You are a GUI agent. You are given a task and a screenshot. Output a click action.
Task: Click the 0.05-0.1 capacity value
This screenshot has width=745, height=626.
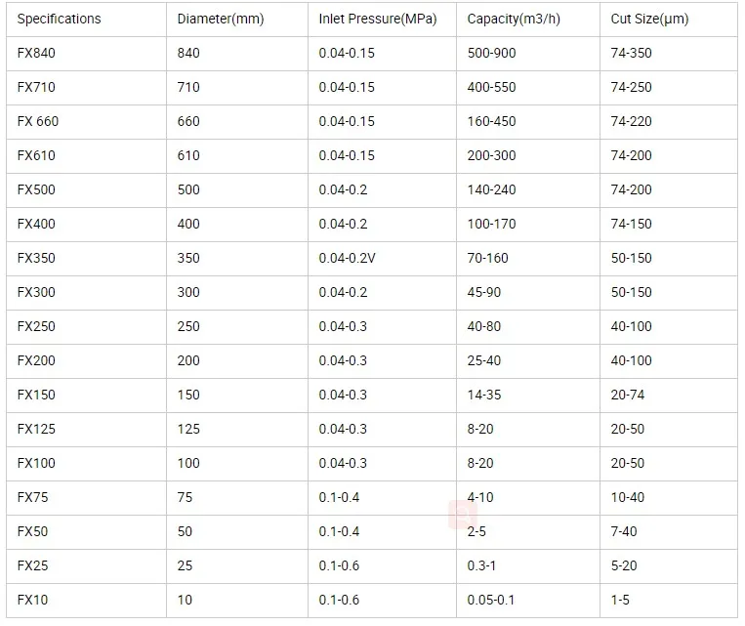point(489,600)
